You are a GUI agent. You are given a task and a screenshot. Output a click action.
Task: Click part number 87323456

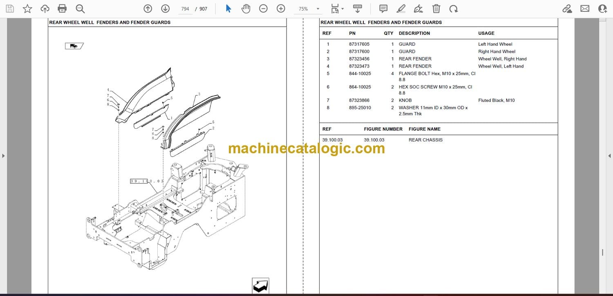359,59
